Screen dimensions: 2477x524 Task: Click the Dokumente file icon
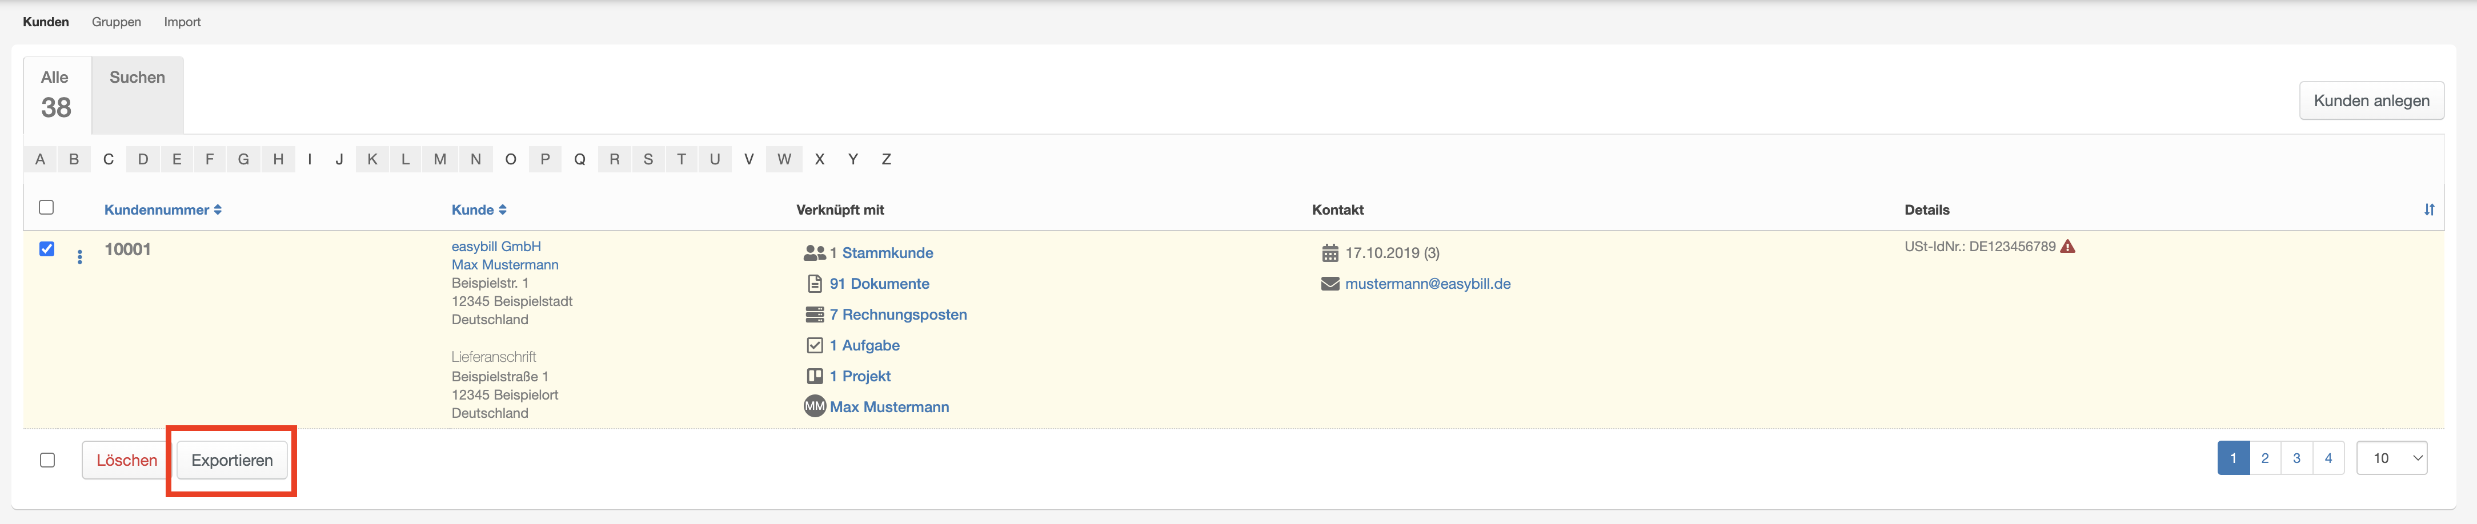tap(815, 284)
